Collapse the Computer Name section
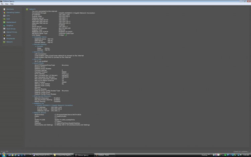251x157 pixels. click(x=33, y=37)
